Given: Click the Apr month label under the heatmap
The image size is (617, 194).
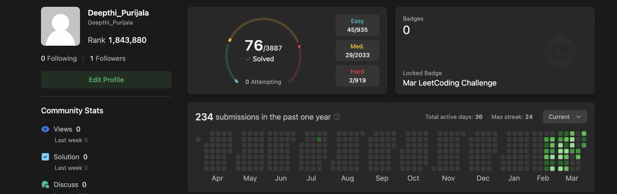Looking at the screenshot, I should [217, 179].
